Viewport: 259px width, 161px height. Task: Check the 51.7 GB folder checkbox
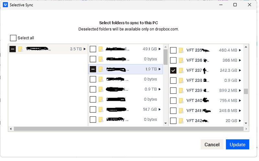[x=93, y=110]
